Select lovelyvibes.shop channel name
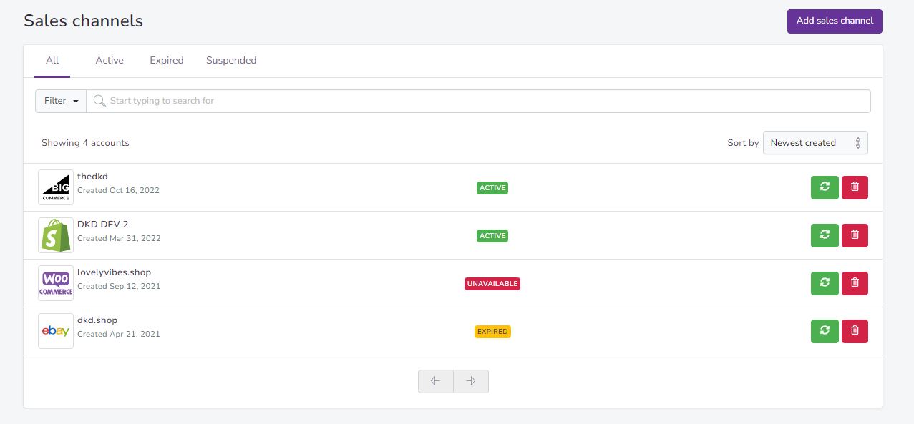914x424 pixels. [115, 272]
